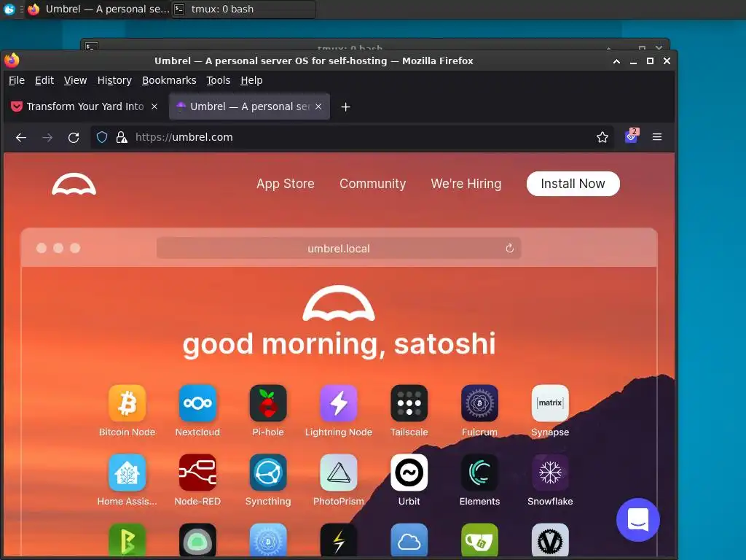
Task: Click the Firefox back arrow
Action: 21,138
